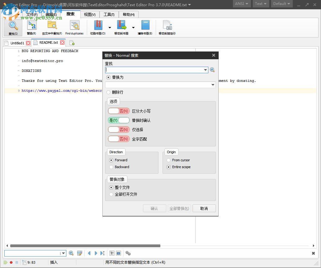Turn on the 全字匹配 whole word toggle
Image resolution: width=321 pixels, height=268 pixels.
(118, 139)
